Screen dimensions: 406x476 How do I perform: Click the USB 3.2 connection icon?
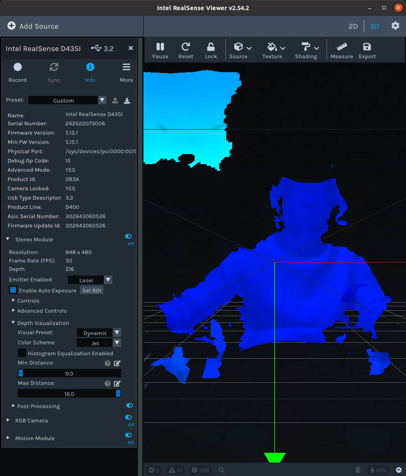coord(96,48)
